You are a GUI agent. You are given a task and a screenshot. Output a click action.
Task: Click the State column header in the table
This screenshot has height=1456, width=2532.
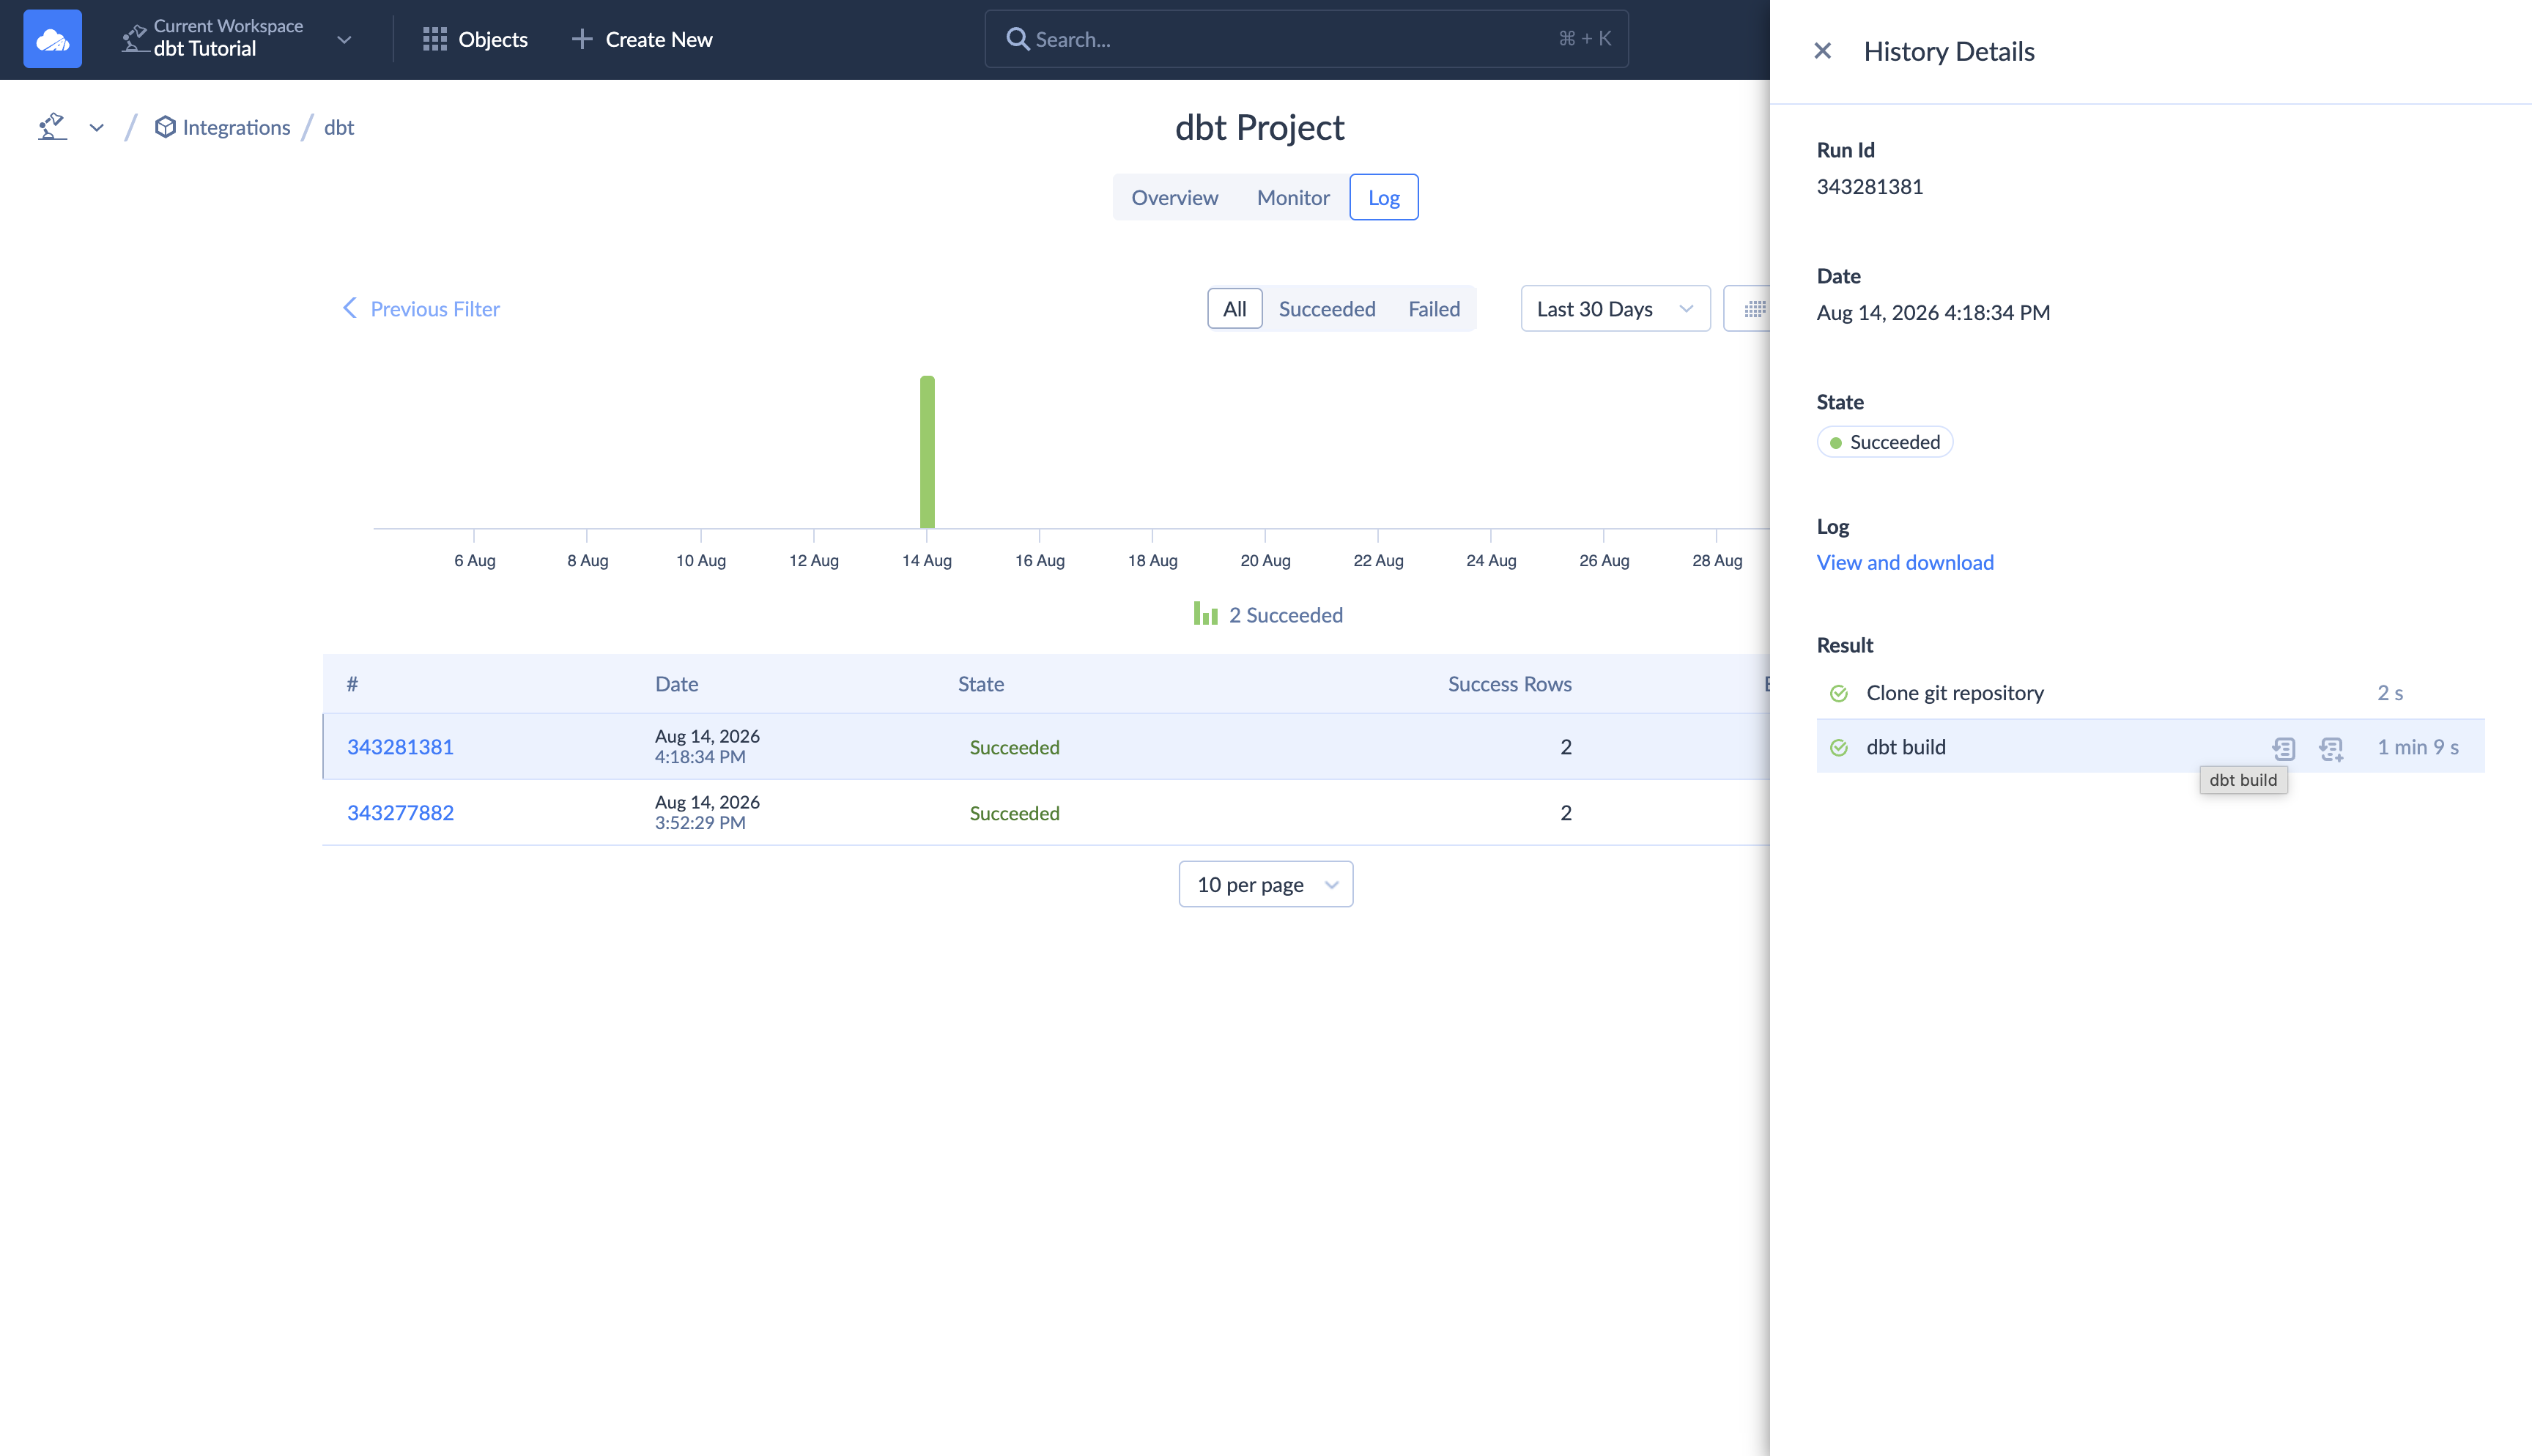pyautogui.click(x=980, y=684)
